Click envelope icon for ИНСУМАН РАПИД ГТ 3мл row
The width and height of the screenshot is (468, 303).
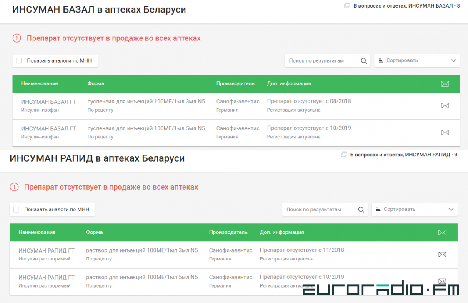click(442, 254)
